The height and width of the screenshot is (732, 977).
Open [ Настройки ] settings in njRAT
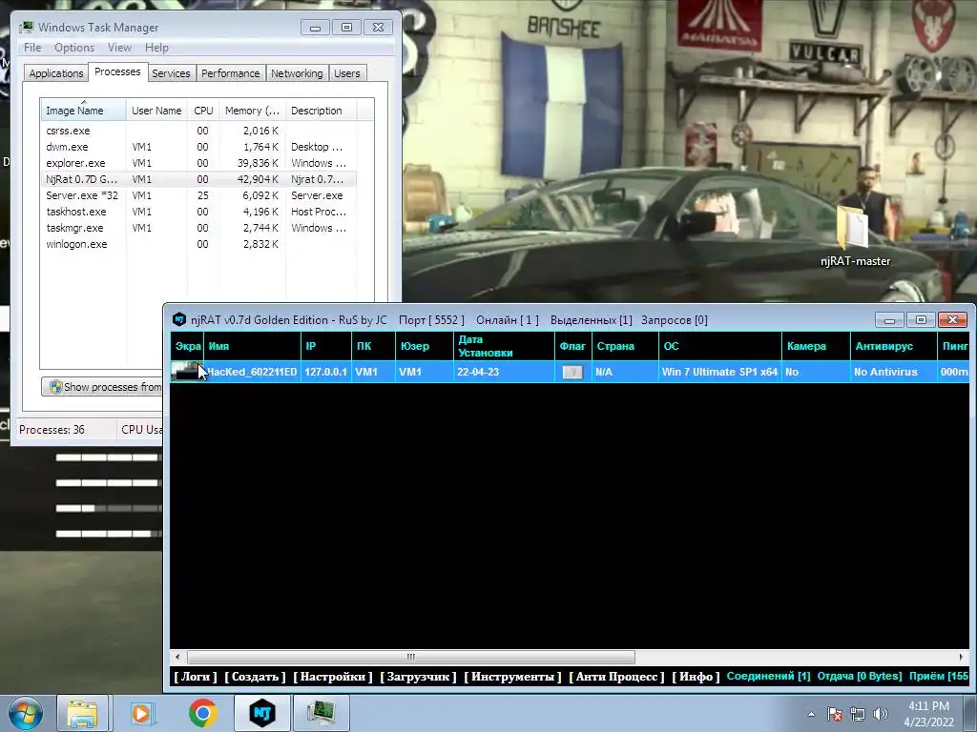[333, 677]
